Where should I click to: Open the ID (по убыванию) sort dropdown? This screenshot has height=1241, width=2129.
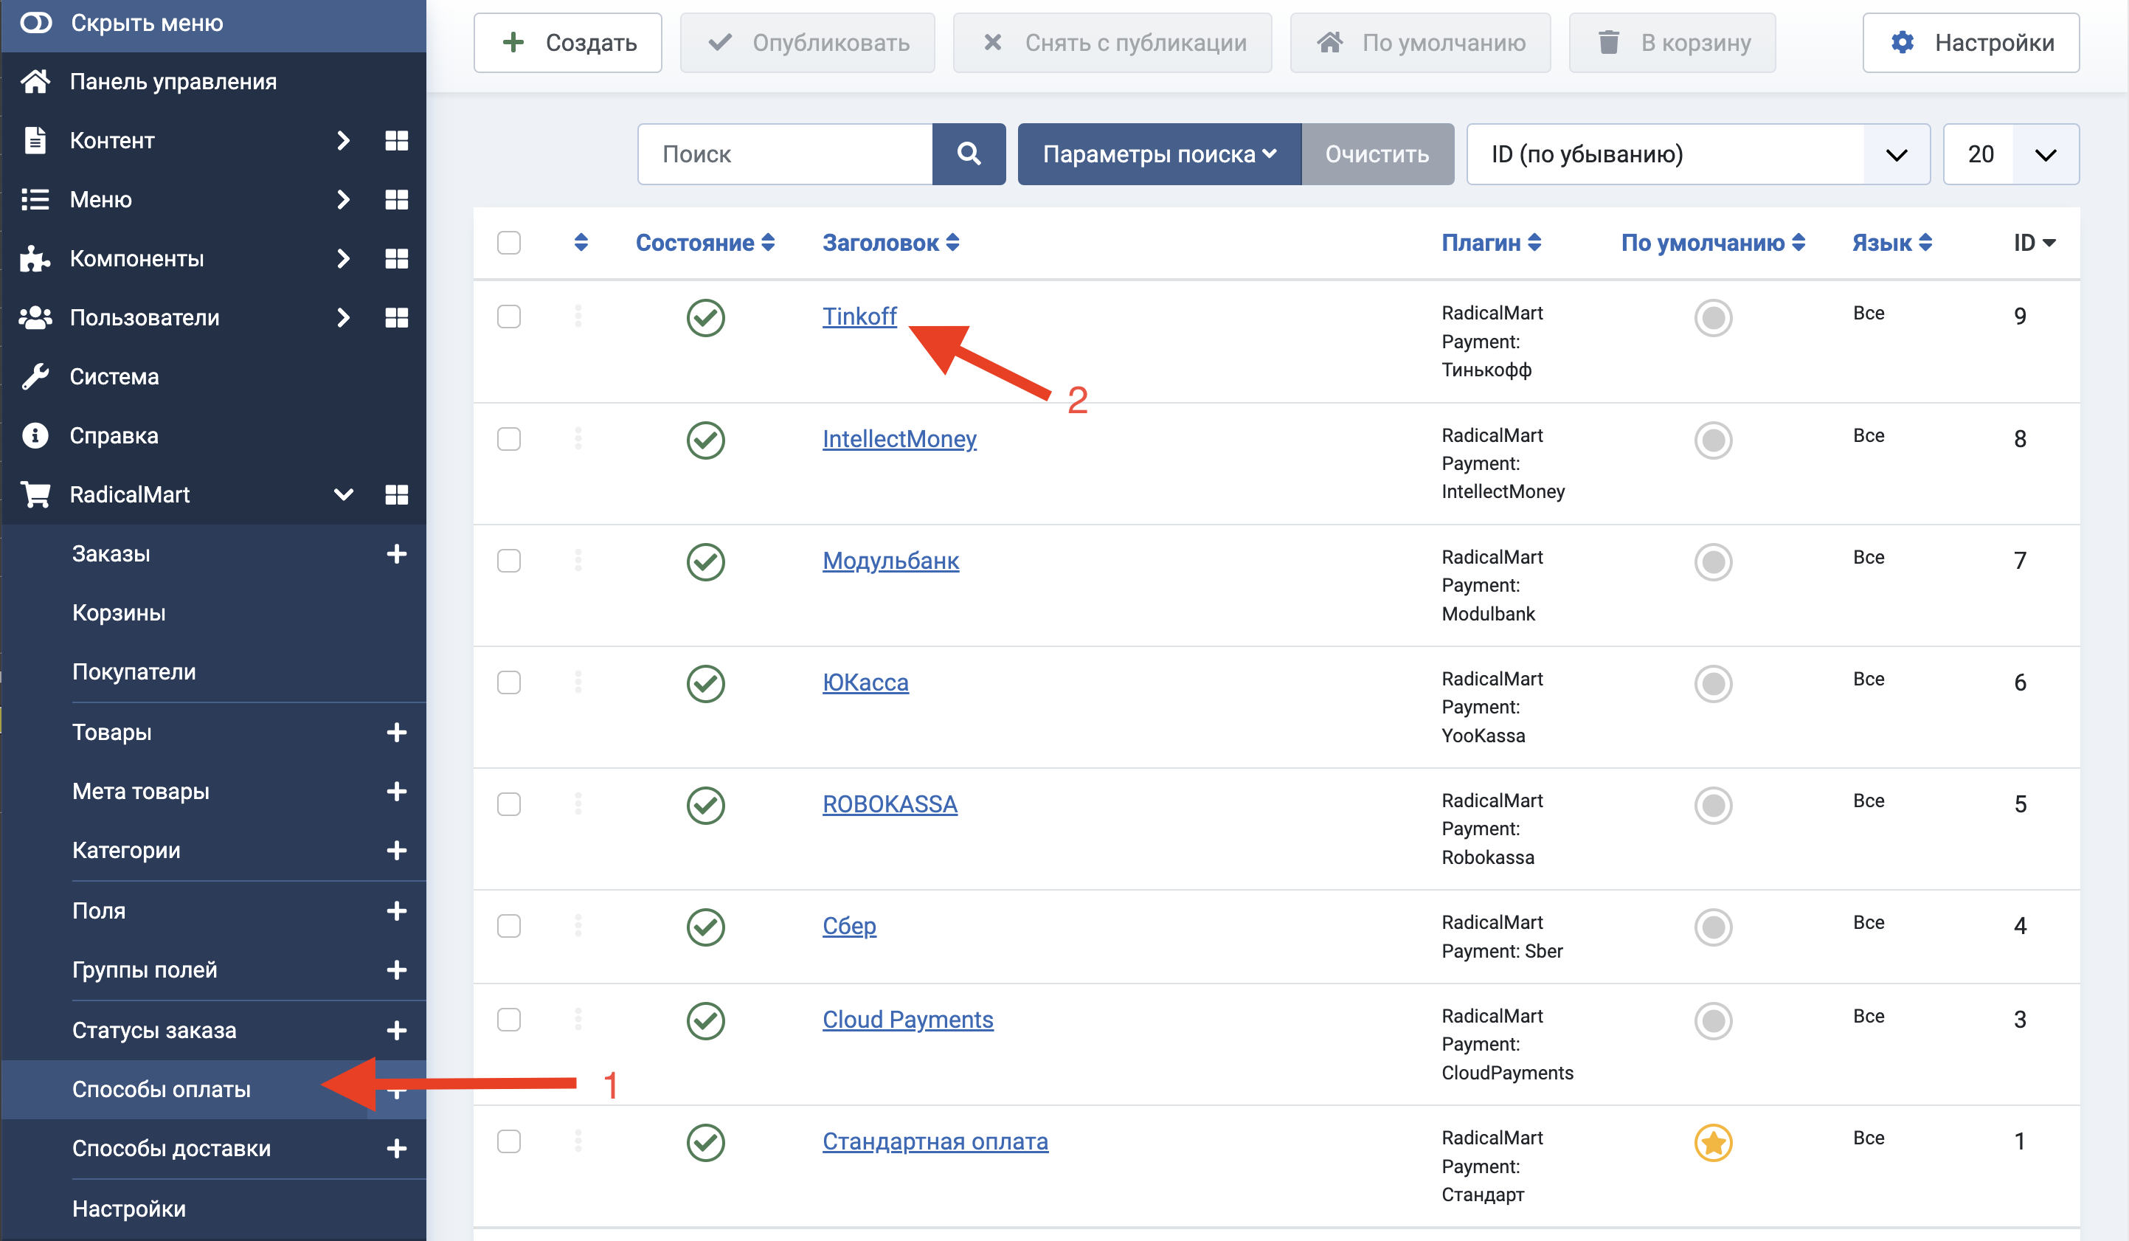click(1698, 153)
